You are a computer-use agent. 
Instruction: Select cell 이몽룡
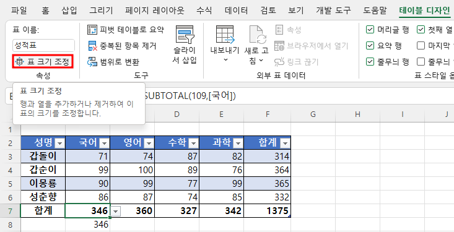coord(43,184)
